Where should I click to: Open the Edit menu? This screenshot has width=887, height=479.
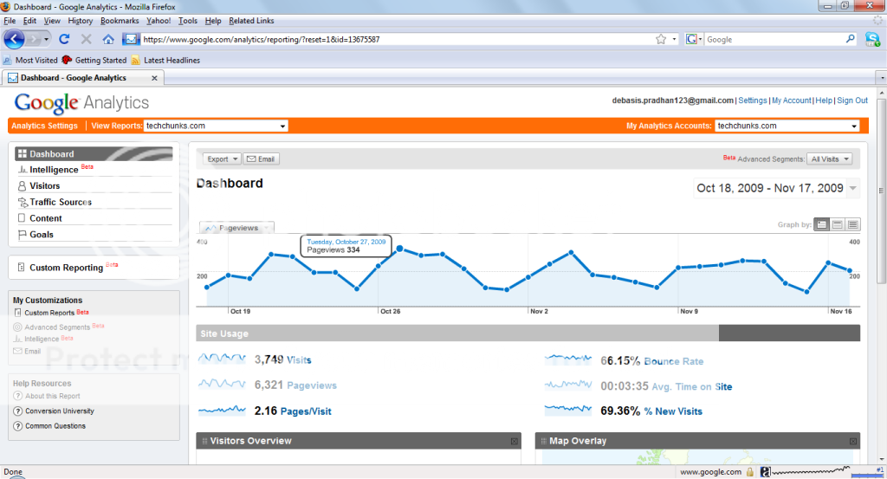coord(29,21)
